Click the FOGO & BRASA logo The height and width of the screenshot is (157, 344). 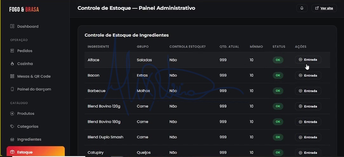coord(24,9)
